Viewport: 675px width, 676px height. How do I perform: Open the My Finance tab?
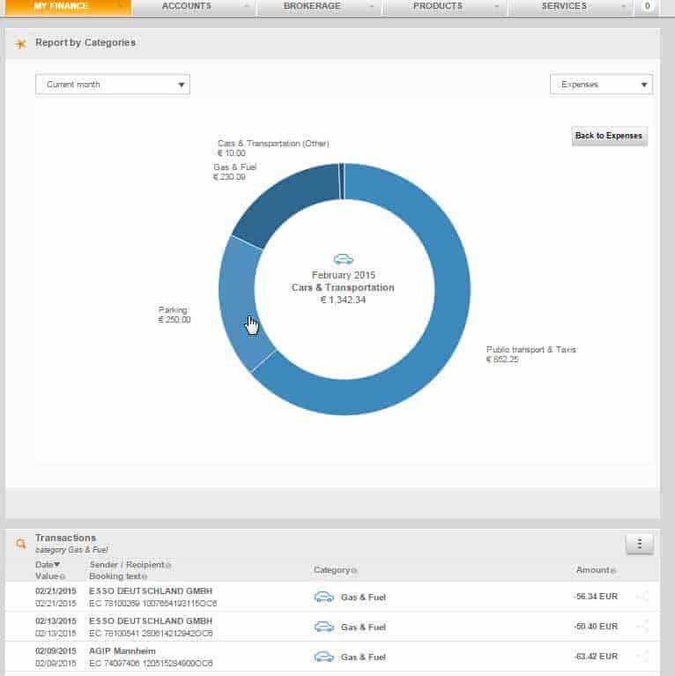coord(68,7)
